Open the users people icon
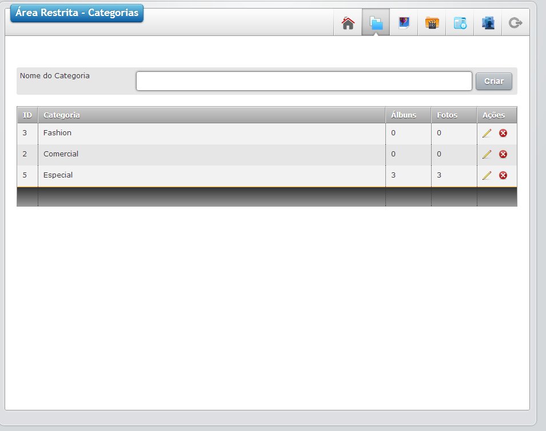Image resolution: width=546 pixels, height=431 pixels. click(488, 23)
